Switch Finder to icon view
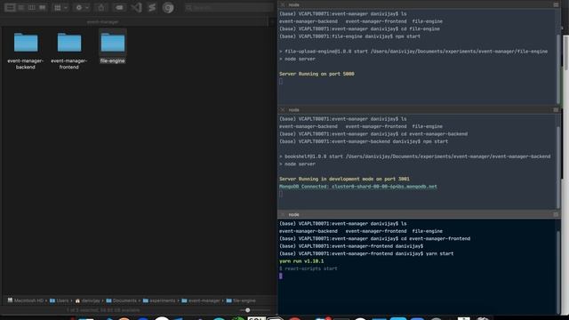Viewport: 569px width, 320px height. tap(10, 7)
